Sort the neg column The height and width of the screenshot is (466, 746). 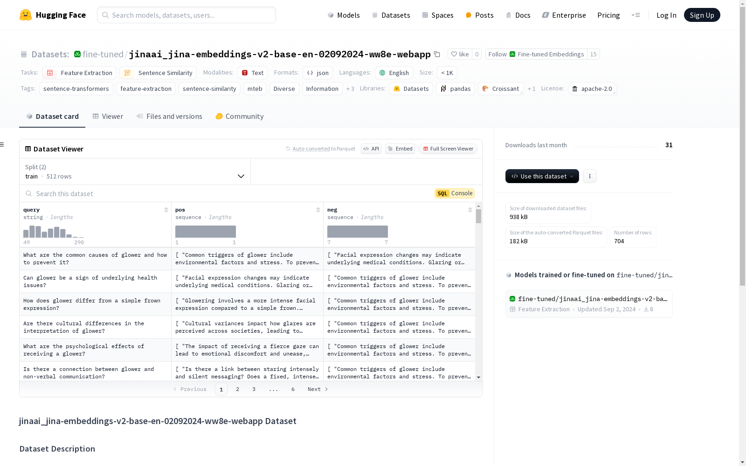470,210
